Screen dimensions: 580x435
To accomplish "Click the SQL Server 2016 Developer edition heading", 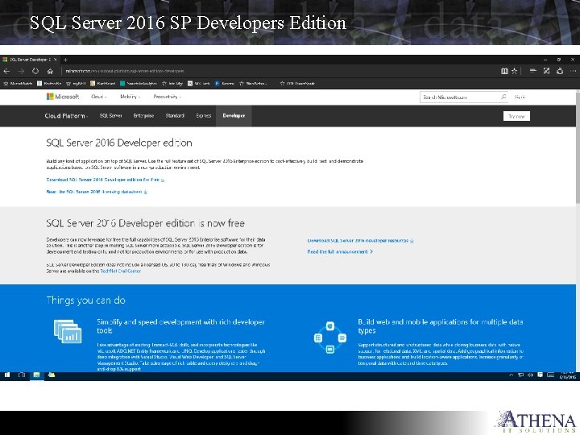I will pyautogui.click(x=119, y=143).
